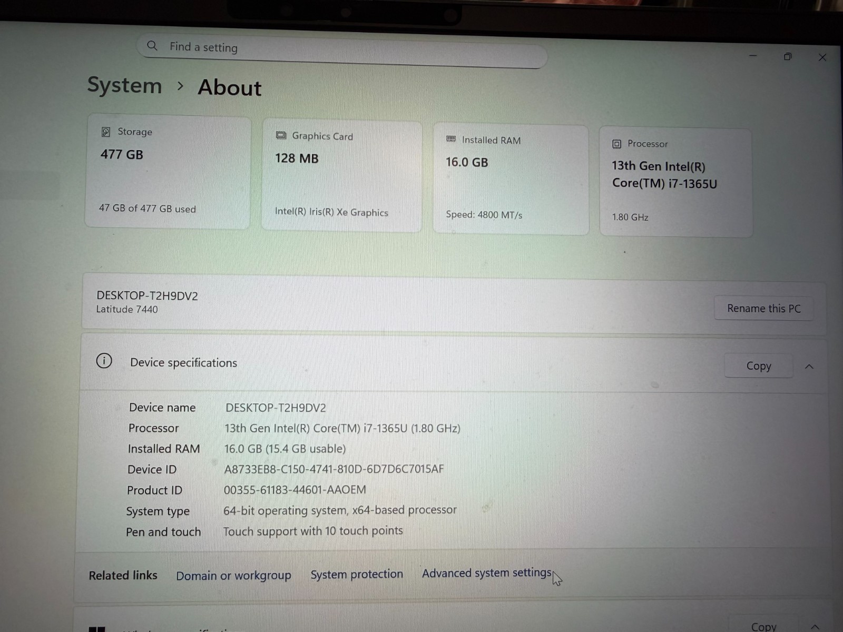Select 47 GB of 477 GB used text
843x632 pixels.
point(148,209)
